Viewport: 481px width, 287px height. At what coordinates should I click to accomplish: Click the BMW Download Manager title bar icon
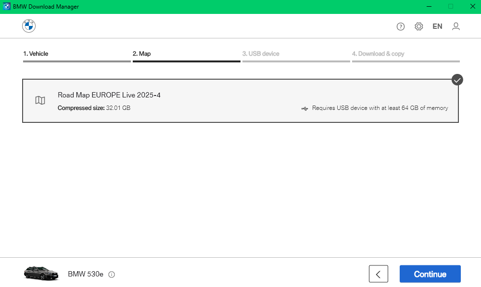pyautogui.click(x=6, y=6)
